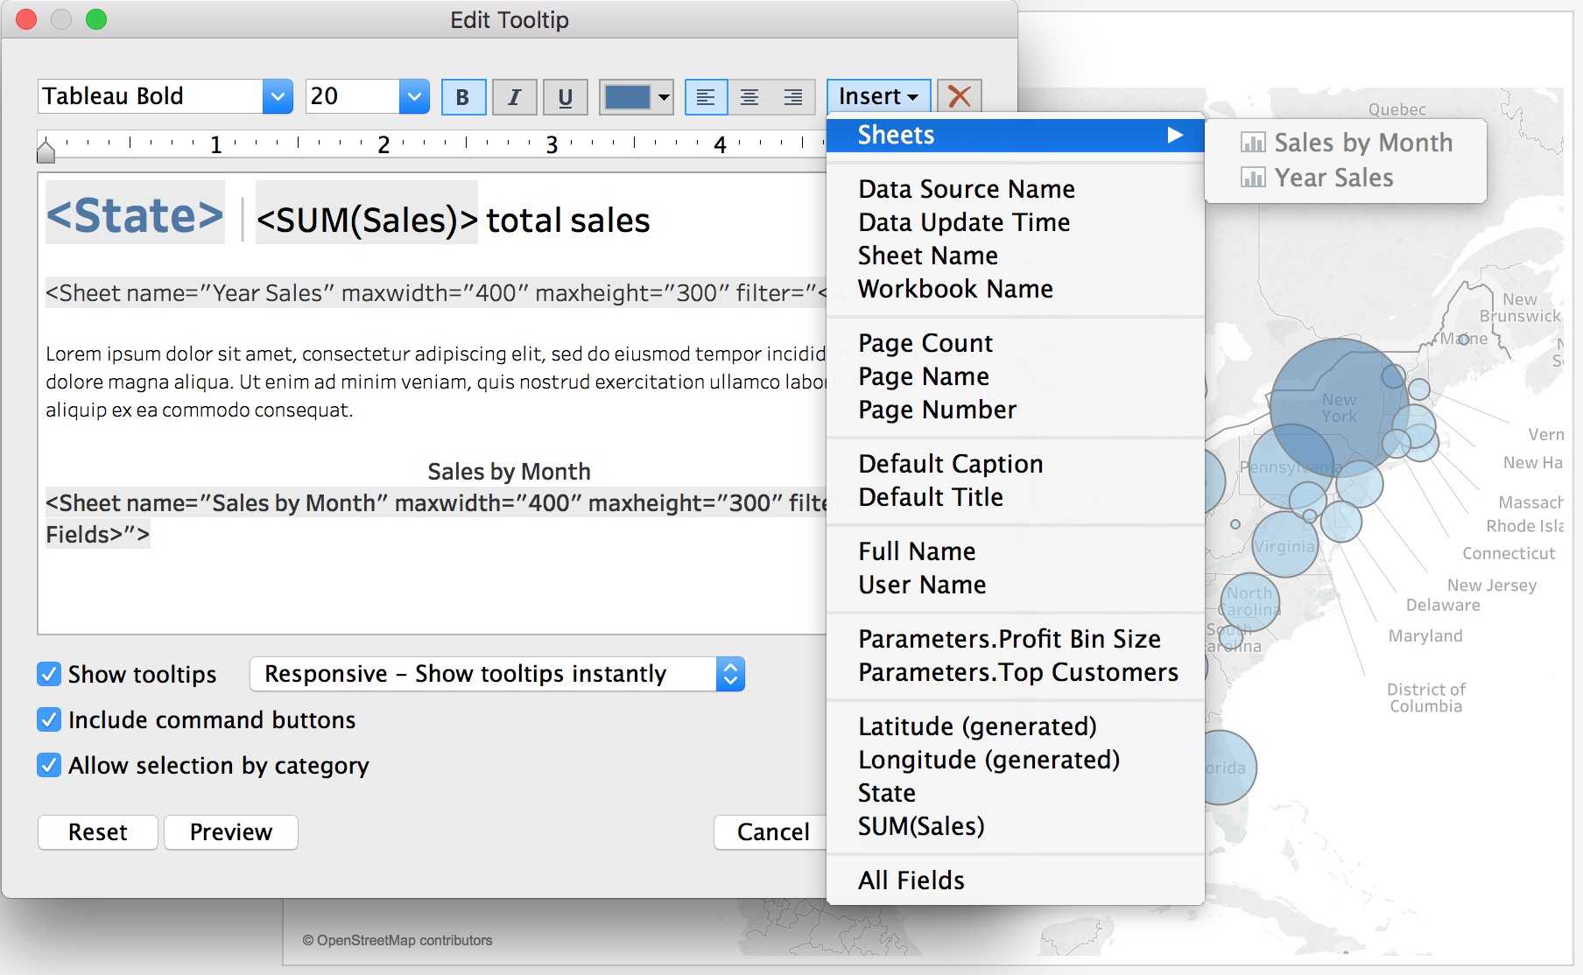The image size is (1583, 975).
Task: Click 'total sales' text in editor
Action: click(x=568, y=221)
